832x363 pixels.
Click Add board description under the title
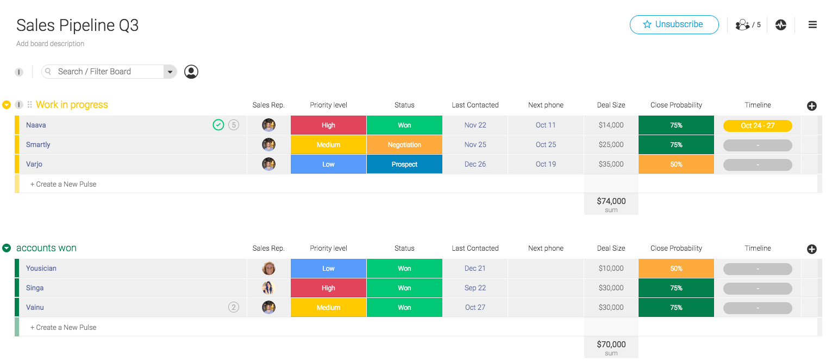(x=50, y=43)
